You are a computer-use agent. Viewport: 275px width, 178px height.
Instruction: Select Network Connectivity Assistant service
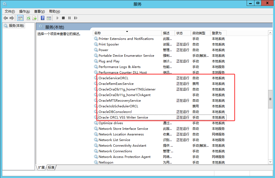click(x=160, y=146)
